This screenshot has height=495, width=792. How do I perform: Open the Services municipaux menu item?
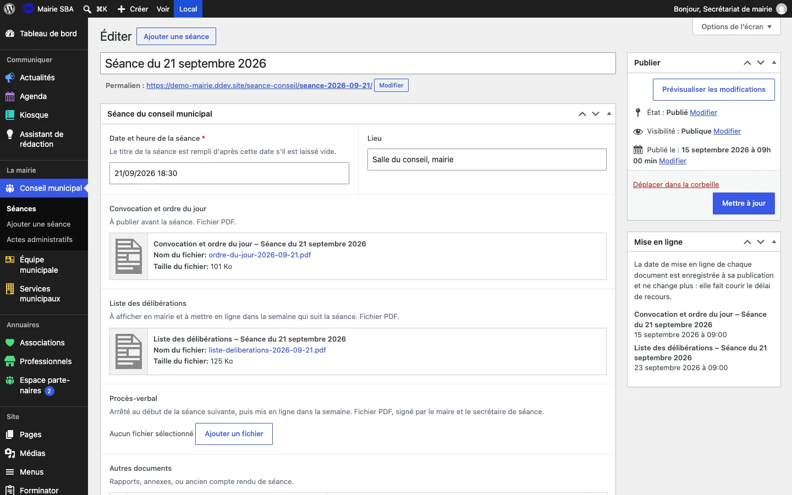pyautogui.click(x=44, y=294)
